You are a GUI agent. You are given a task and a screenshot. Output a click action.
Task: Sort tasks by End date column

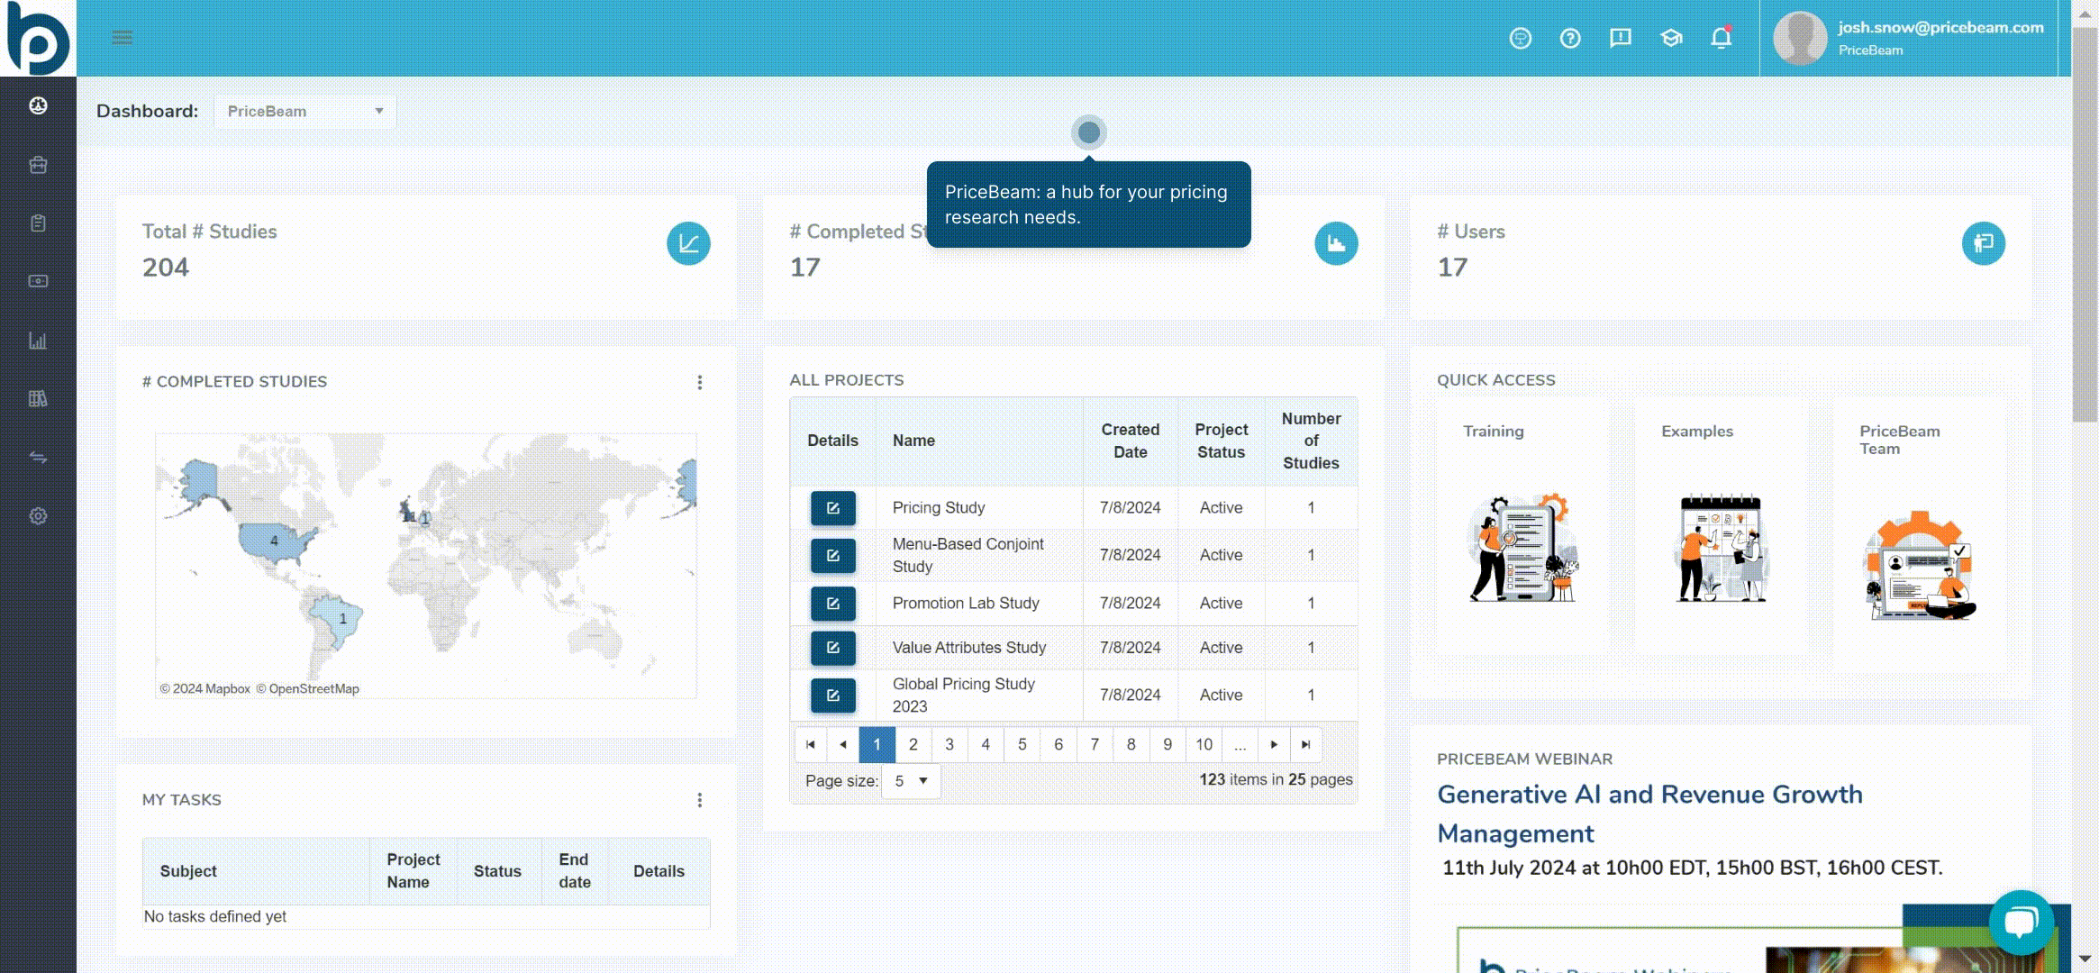pyautogui.click(x=574, y=871)
